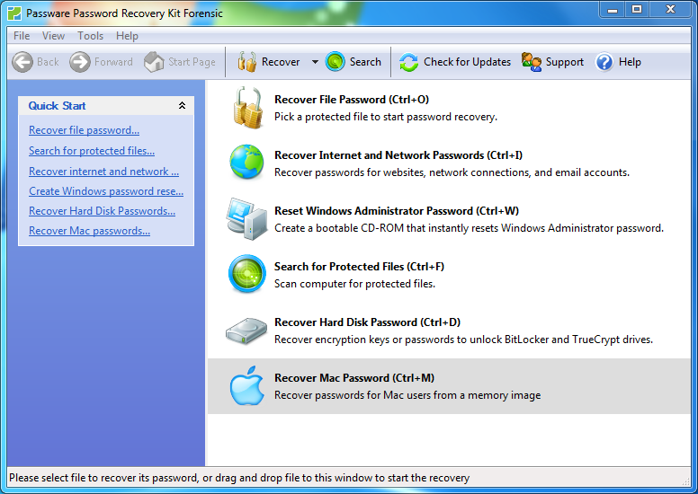Image resolution: width=698 pixels, height=494 pixels.
Task: Click the 'Recover file password...' quick start link
Action: [84, 130]
